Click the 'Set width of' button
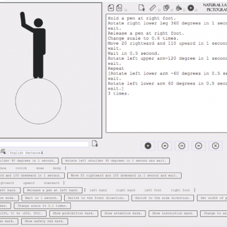The image size is (227, 227). pyautogui.click(x=212, y=198)
